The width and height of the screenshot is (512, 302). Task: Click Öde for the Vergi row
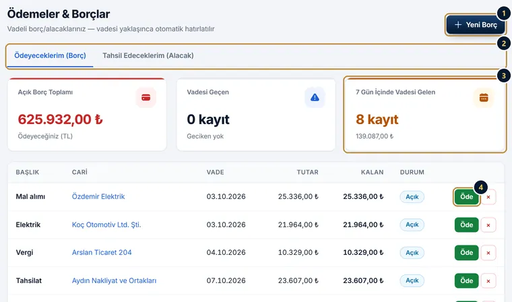pyautogui.click(x=467, y=253)
